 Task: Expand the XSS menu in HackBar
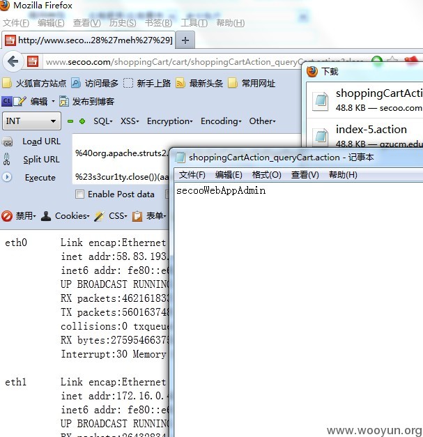(x=130, y=121)
